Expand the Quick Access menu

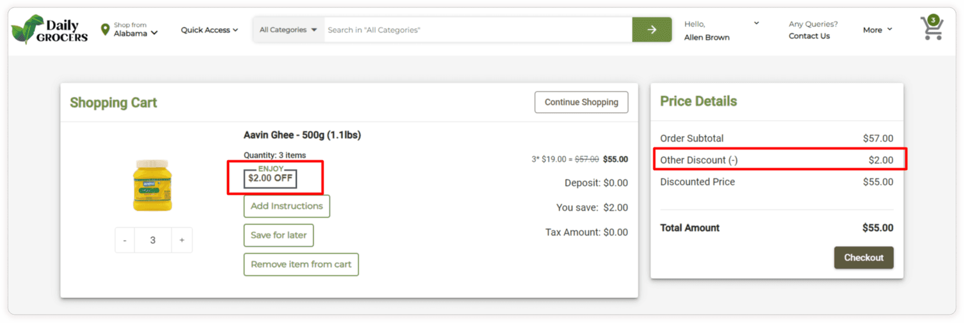(x=209, y=30)
